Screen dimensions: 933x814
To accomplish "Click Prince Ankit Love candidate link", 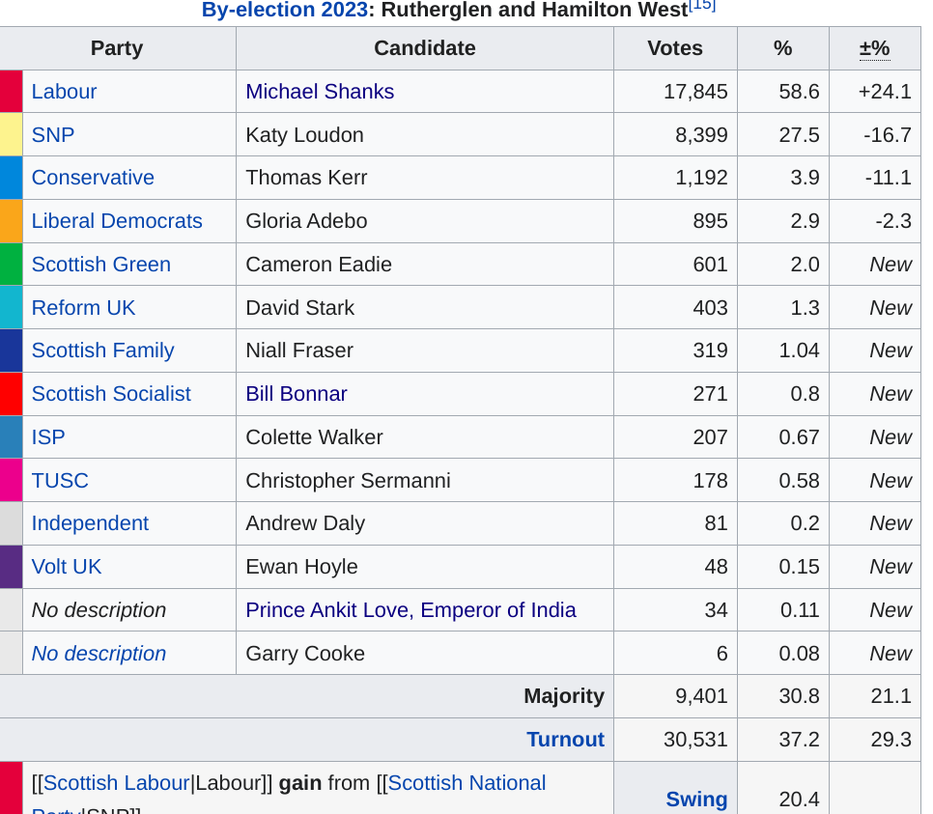I will pyautogui.click(x=410, y=610).
